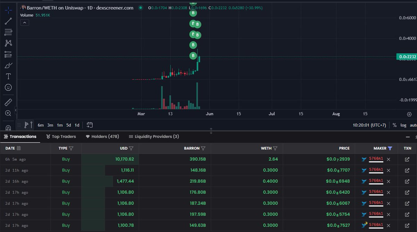Open chart settings gear near time axis
This screenshot has height=232, width=417.
point(410,114)
